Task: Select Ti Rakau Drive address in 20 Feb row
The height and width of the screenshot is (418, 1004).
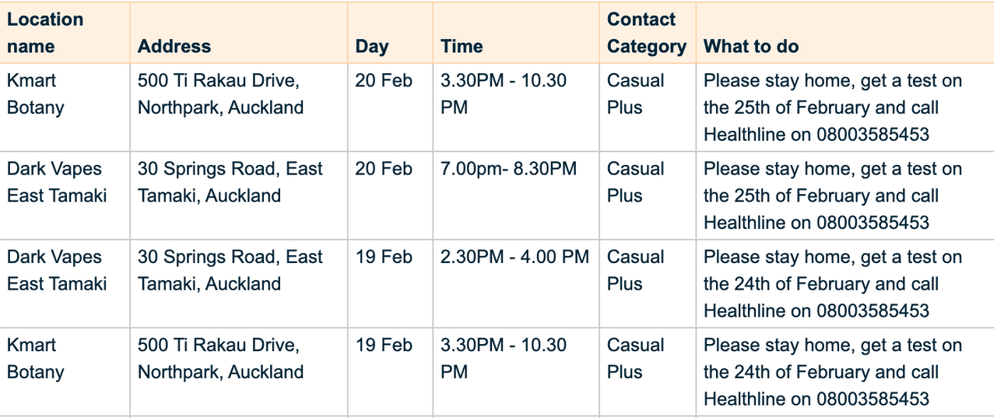Action: (x=220, y=94)
